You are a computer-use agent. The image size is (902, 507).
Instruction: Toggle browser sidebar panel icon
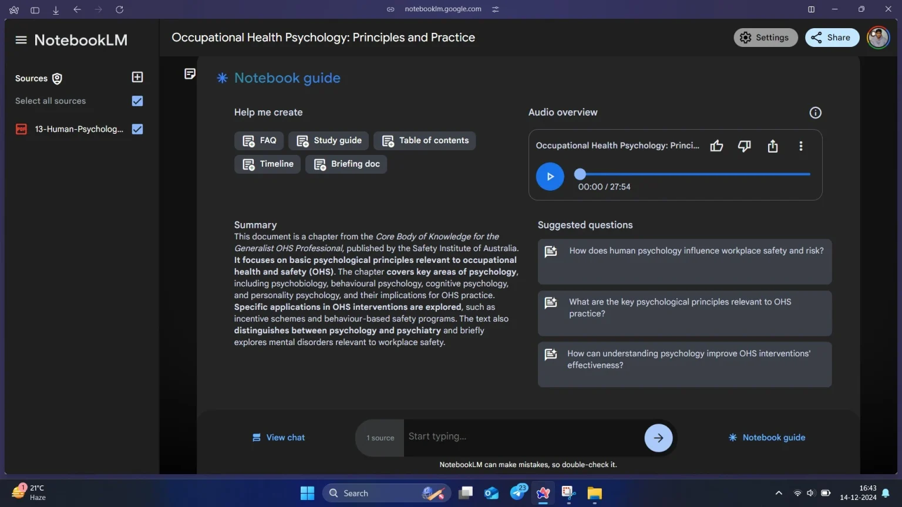point(35,9)
